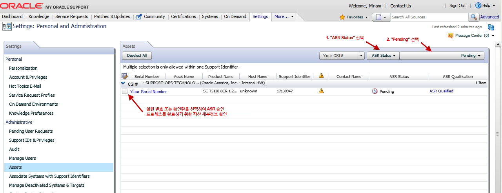Open the Message Center envelope icon

coord(450,35)
